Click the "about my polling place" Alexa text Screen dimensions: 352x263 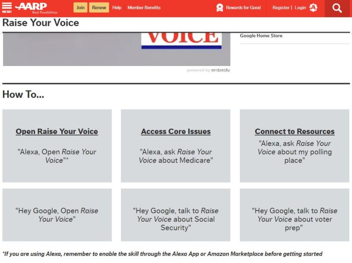(294, 152)
